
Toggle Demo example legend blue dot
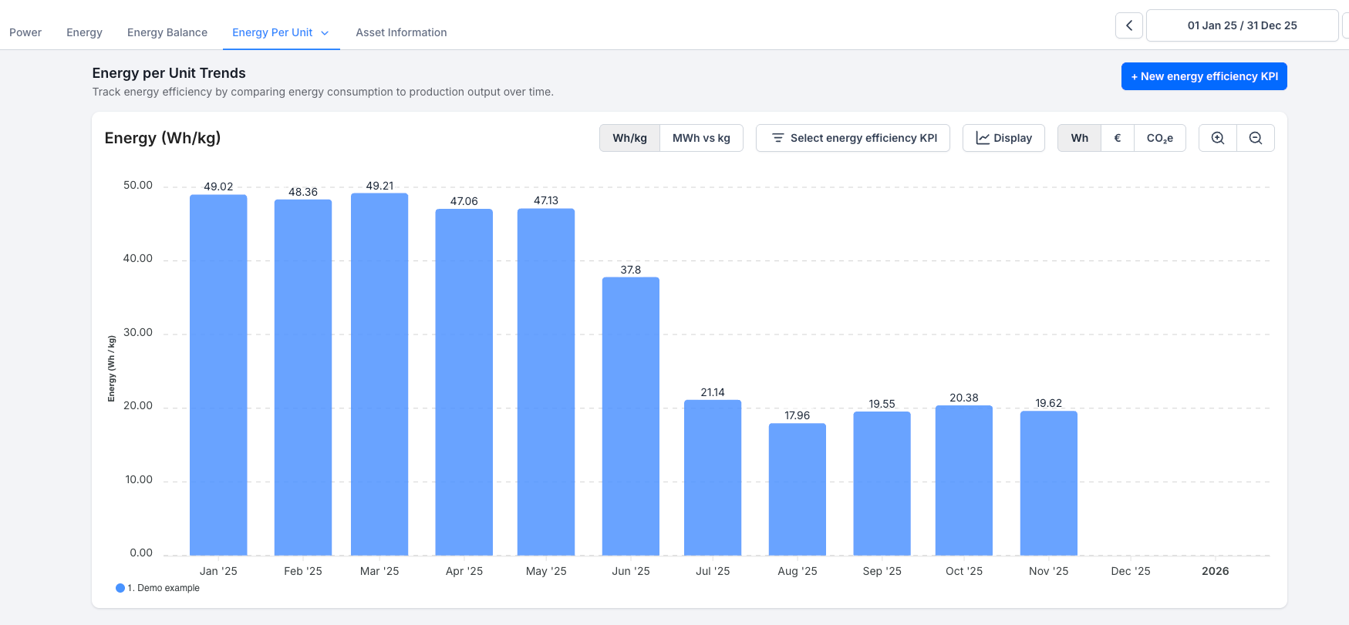pos(120,588)
